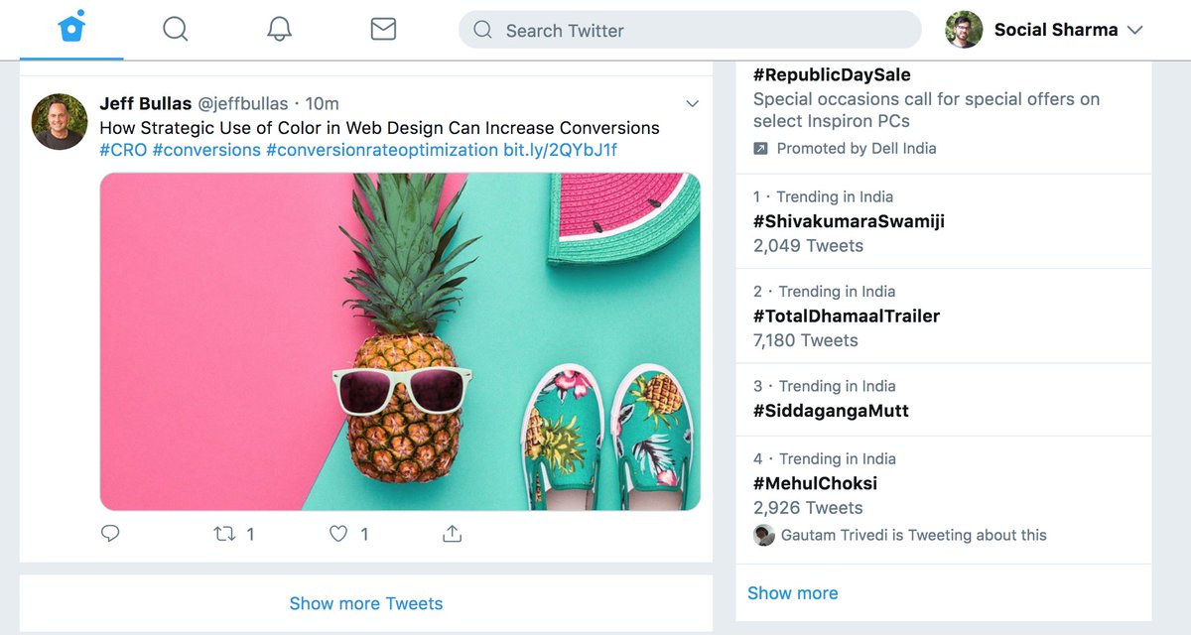The width and height of the screenshot is (1191, 635).
Task: Click the Search Twitter input field
Action: click(x=689, y=30)
